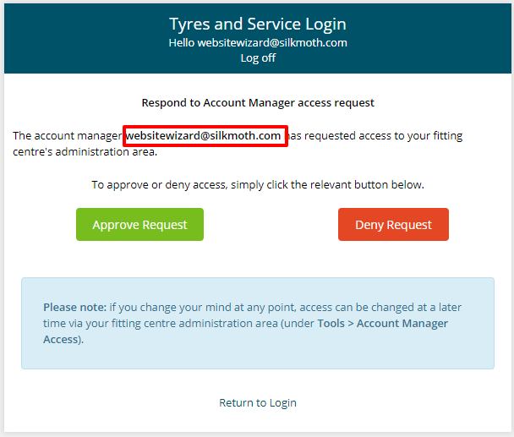Open the Return to Login link
This screenshot has width=514, height=437.
258,402
